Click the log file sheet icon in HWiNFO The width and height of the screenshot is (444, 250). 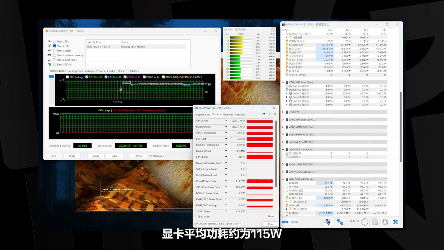[x=375, y=222]
